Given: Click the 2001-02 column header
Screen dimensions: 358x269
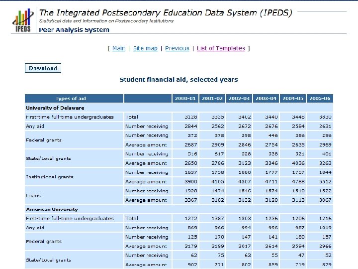Looking at the screenshot, I should coord(212,99).
